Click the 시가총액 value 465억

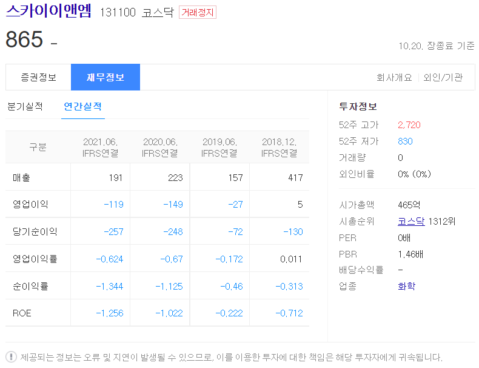tap(409, 205)
